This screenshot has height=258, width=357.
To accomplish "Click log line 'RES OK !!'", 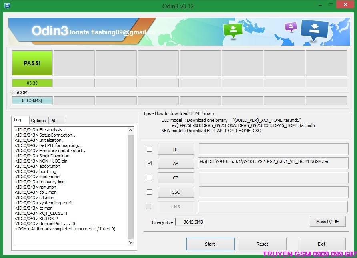I will [37, 219].
